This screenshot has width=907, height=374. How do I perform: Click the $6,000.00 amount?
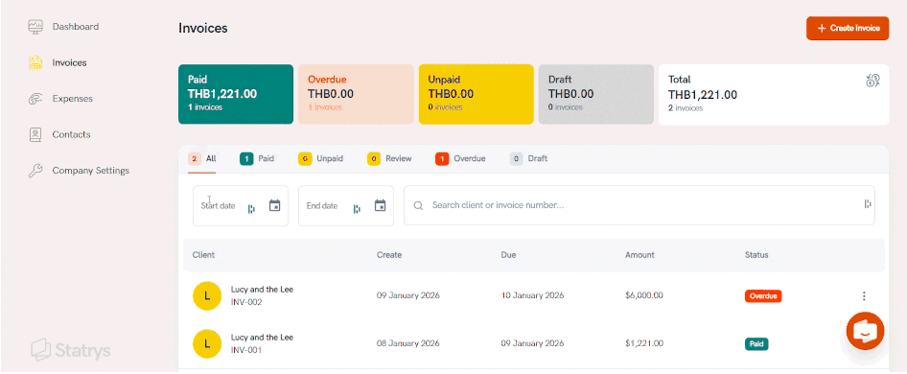click(643, 295)
